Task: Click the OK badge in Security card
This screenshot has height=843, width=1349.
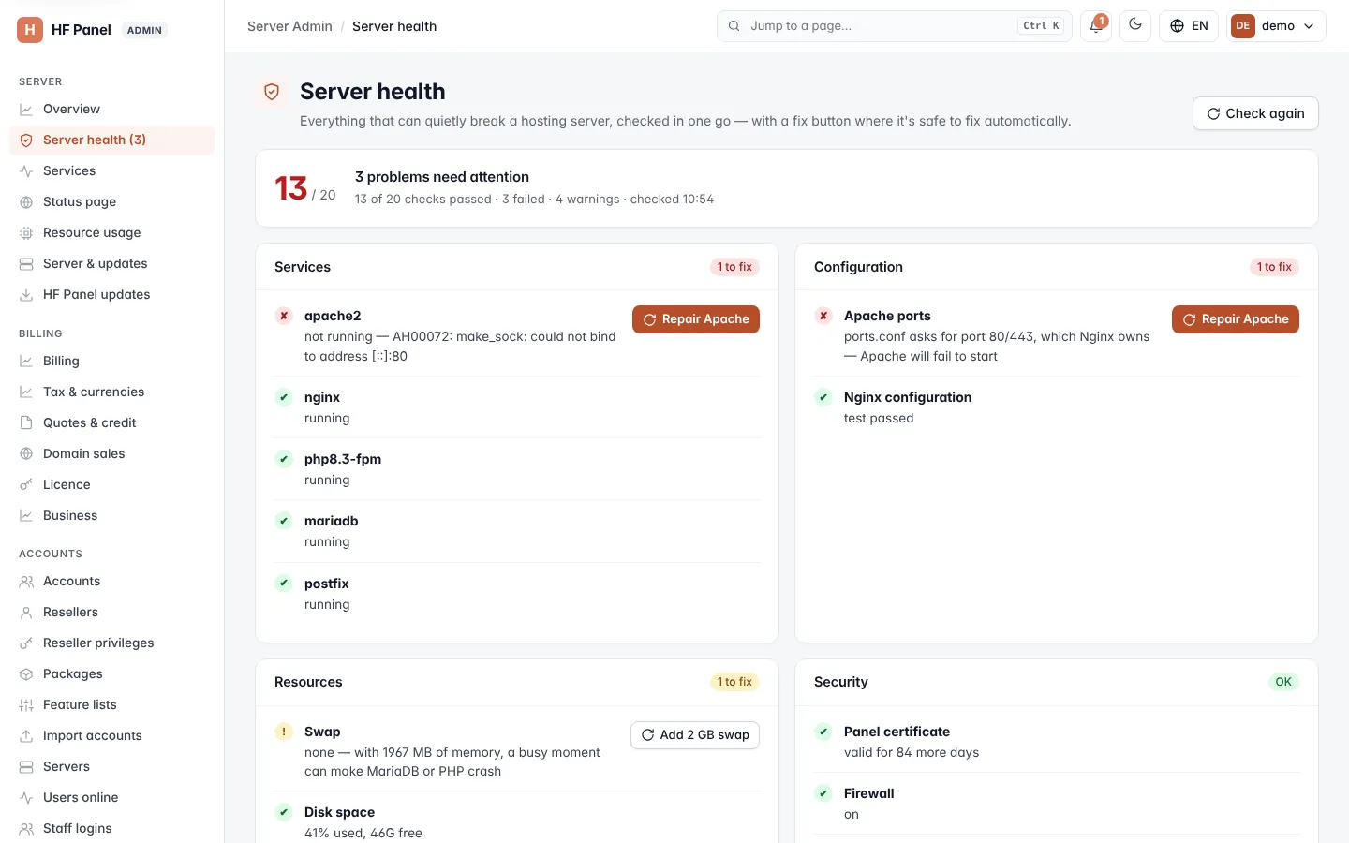Action: coord(1283,682)
